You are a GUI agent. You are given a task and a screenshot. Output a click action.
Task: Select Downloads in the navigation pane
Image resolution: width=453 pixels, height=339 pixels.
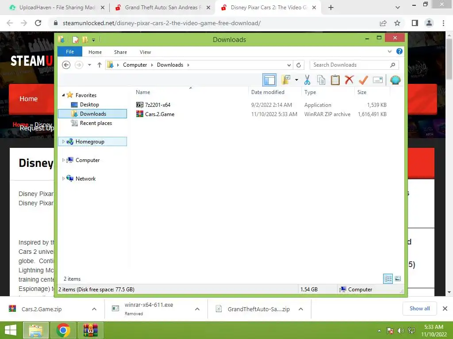pos(92,113)
